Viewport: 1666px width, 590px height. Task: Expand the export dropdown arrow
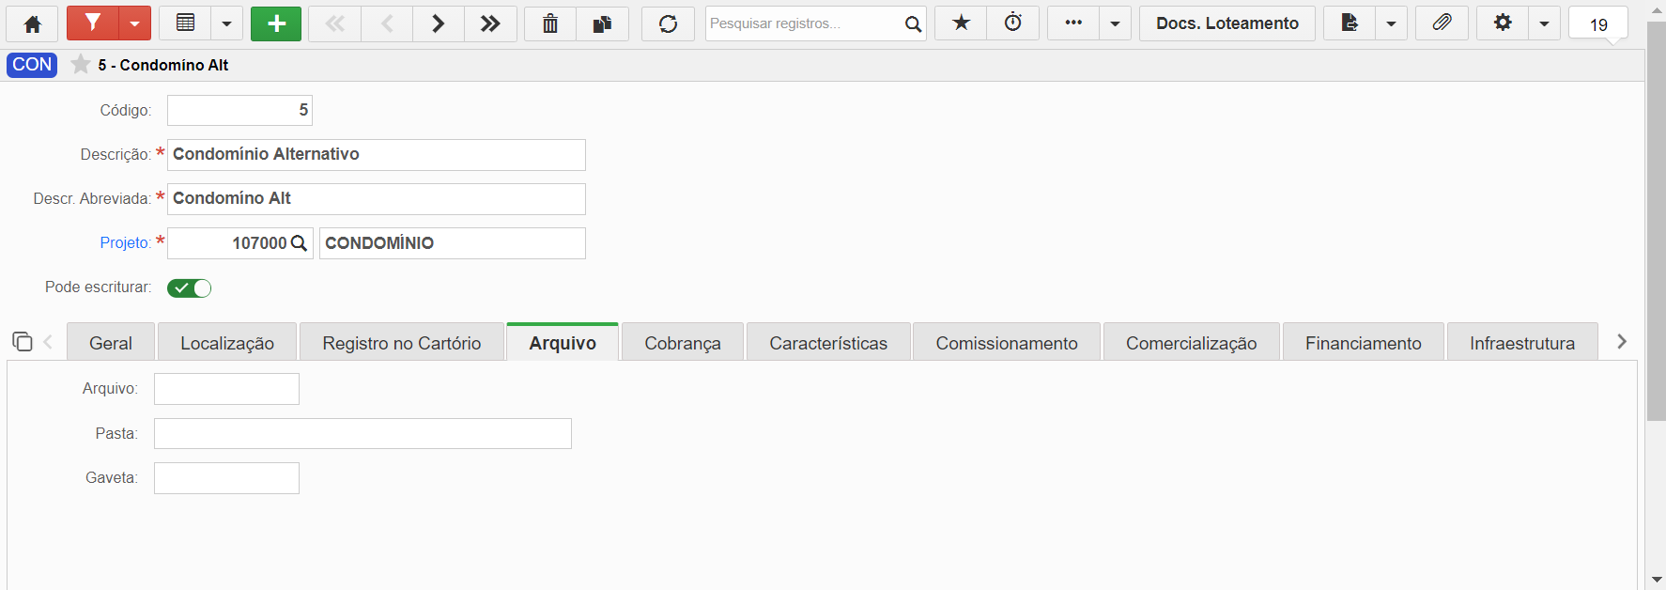[1391, 23]
